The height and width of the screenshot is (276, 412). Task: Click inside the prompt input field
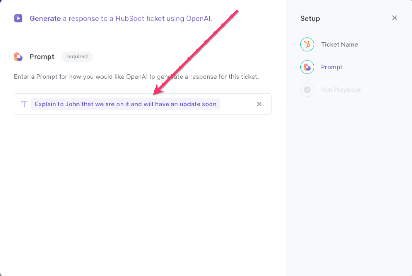click(x=239, y=104)
